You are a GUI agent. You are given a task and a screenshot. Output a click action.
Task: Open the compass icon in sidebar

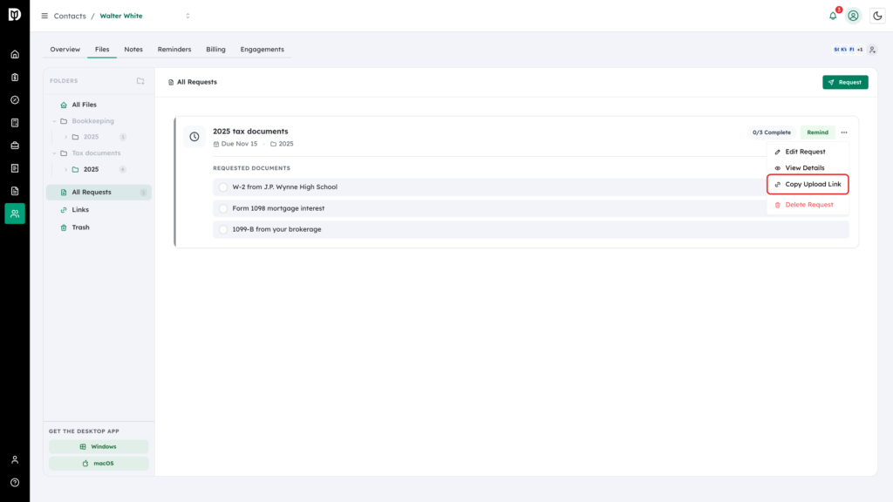coord(15,100)
